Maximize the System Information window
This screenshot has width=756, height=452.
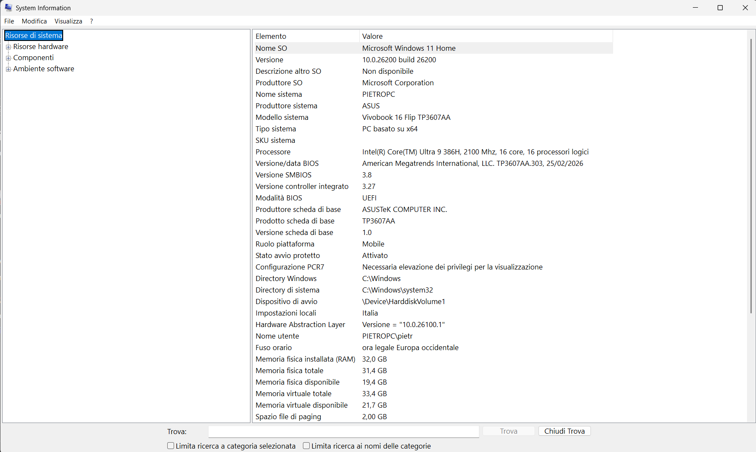720,8
